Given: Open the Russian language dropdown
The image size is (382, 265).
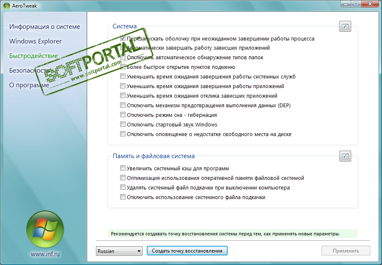Looking at the screenshot, I should pyautogui.click(x=119, y=251).
